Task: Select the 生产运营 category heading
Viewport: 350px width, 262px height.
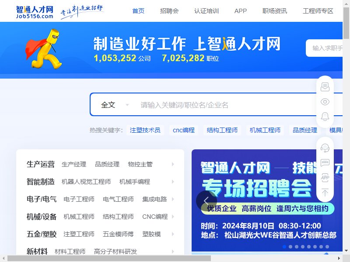Action: (x=41, y=165)
